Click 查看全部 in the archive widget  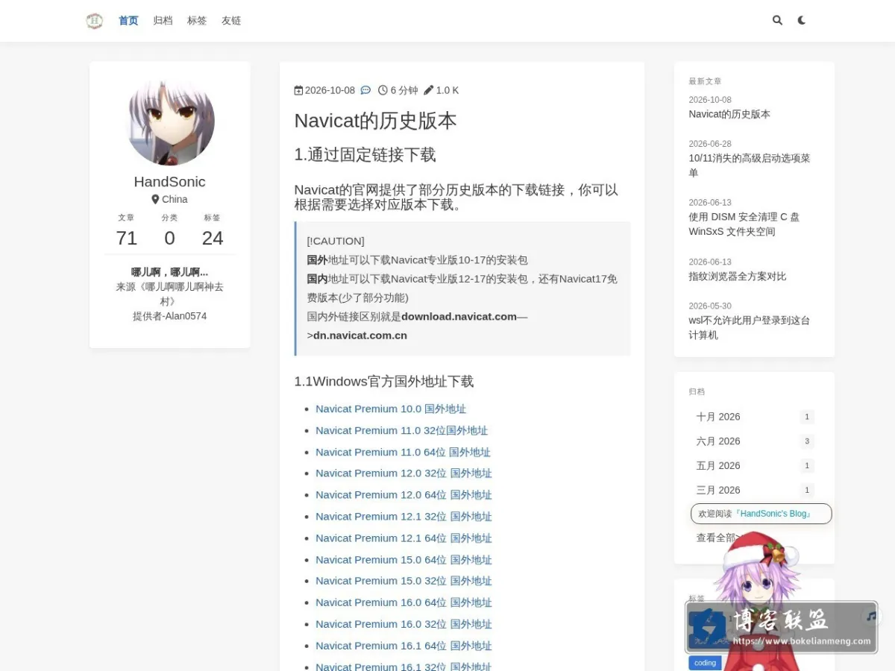717,538
